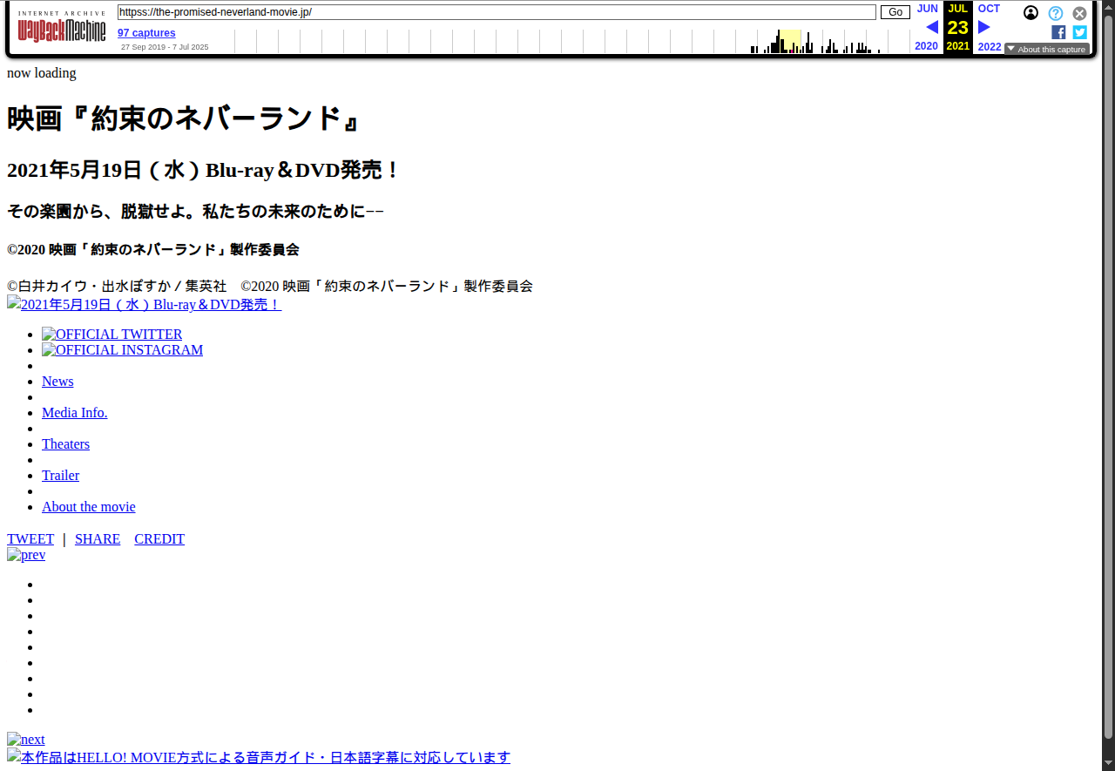This screenshot has height=771, width=1115.
Task: Share capture on Facebook
Action: [1058, 32]
